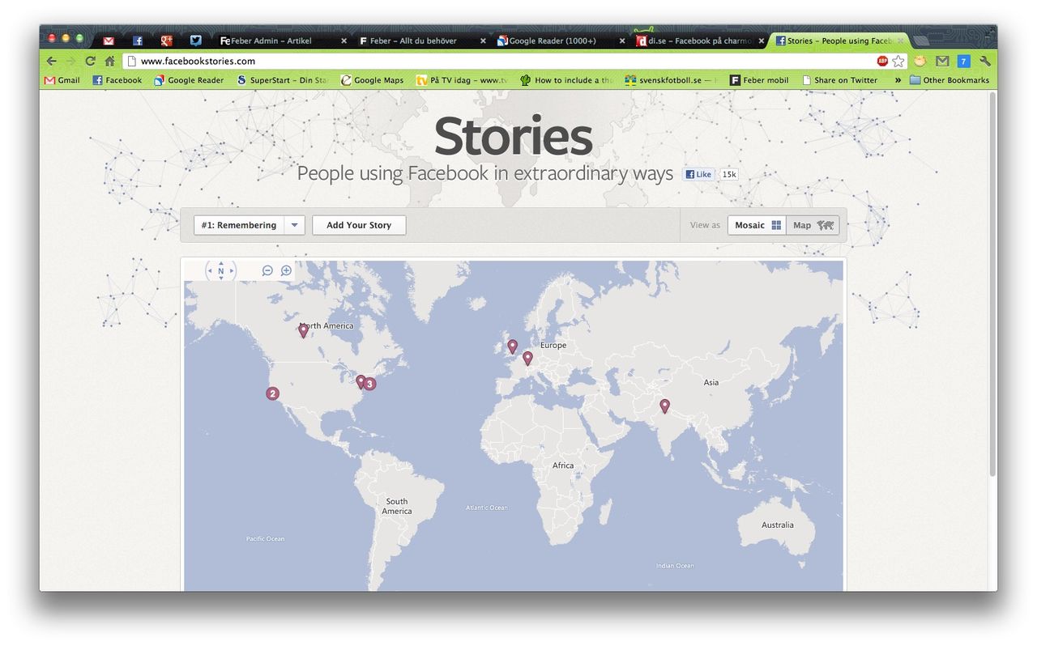1037x646 pixels.
Task: Open På TV idag bookmark
Action: pyautogui.click(x=462, y=80)
